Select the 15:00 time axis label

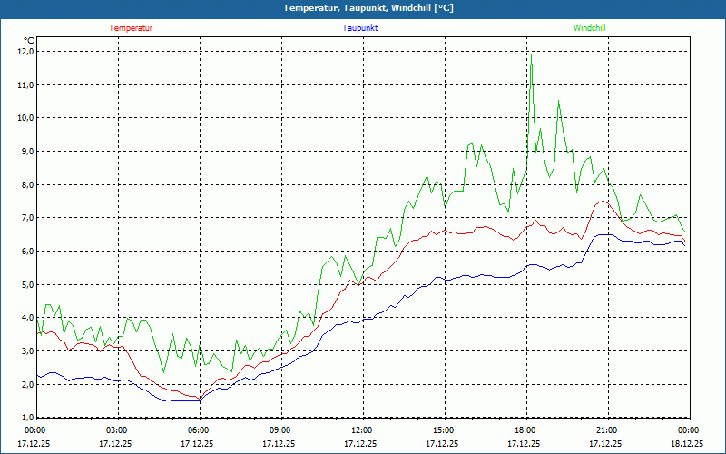(443, 430)
